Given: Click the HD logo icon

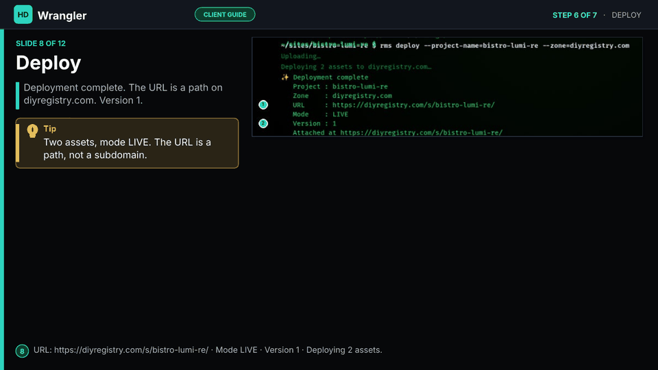Looking at the screenshot, I should pos(23,14).
